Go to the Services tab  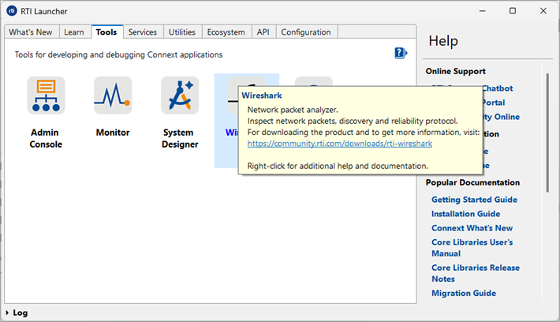(x=143, y=32)
